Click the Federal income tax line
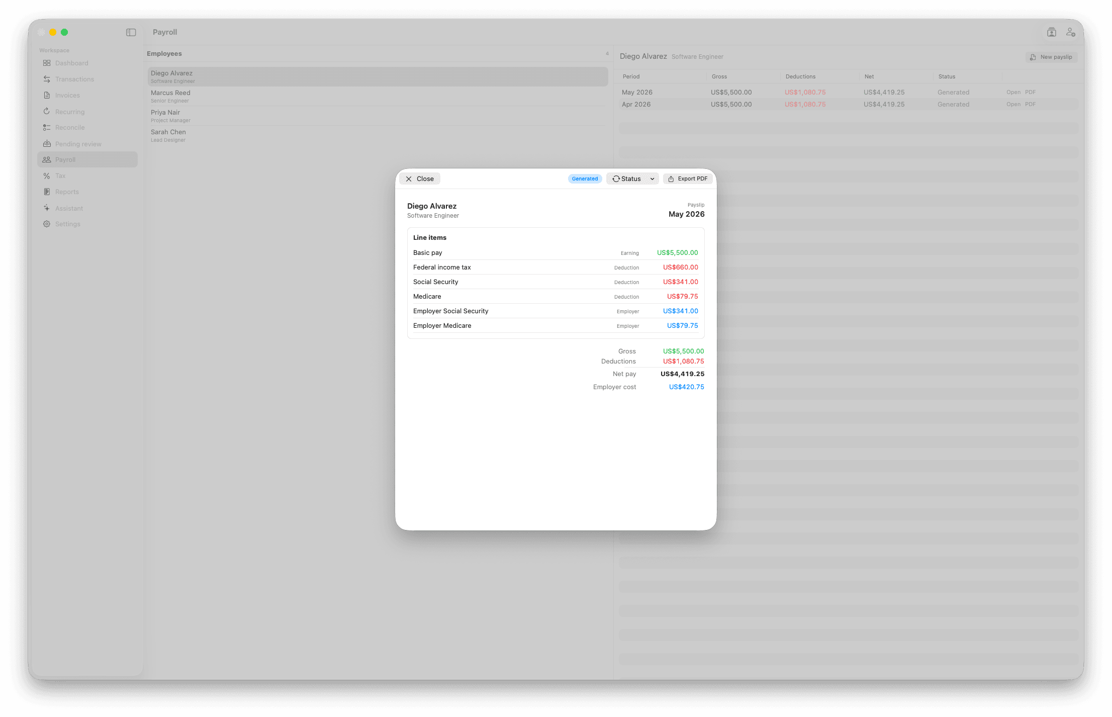Screen dimensions: 1112x717 [x=555, y=267]
